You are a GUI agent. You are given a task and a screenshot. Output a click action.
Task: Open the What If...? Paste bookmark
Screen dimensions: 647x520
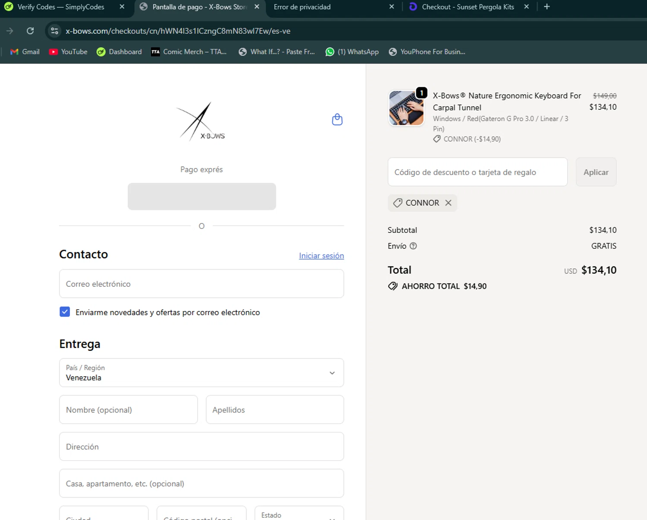pyautogui.click(x=276, y=52)
